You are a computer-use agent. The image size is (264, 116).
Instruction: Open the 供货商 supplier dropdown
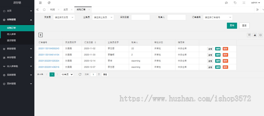pyautogui.click(x=64, y=17)
